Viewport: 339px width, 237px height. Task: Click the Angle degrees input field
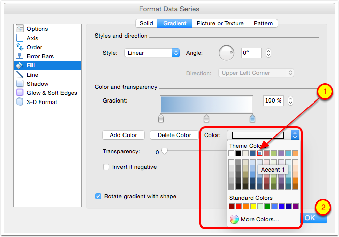tap(251, 53)
